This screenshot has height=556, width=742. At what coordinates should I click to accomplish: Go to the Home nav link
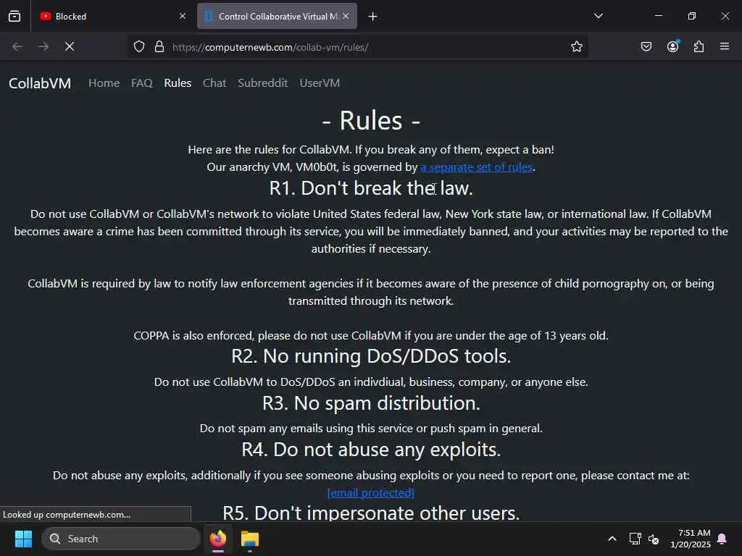104,83
